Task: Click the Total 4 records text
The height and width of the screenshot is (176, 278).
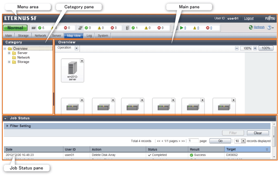Action: (141, 141)
